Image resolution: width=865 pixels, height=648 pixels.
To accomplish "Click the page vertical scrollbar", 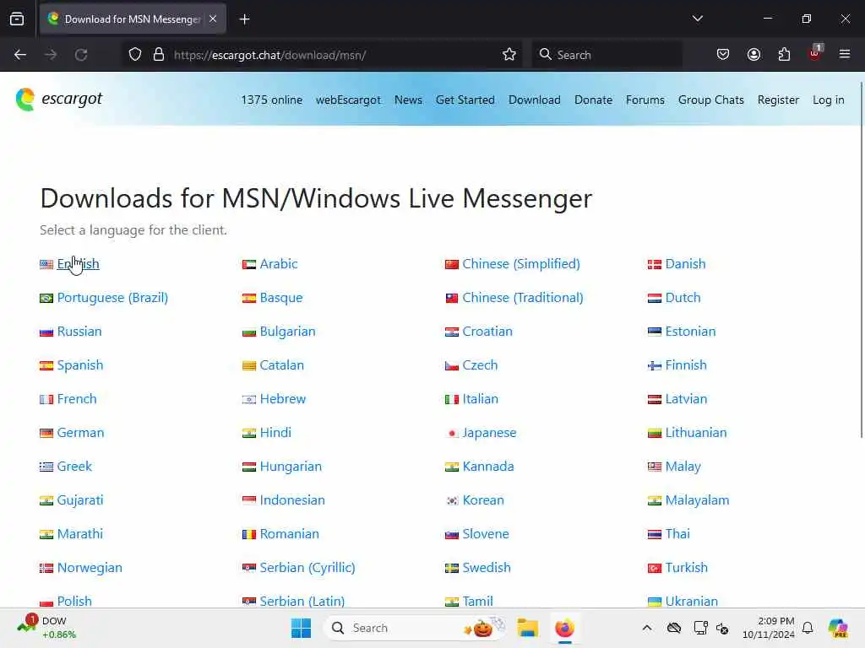I will pos(861,259).
